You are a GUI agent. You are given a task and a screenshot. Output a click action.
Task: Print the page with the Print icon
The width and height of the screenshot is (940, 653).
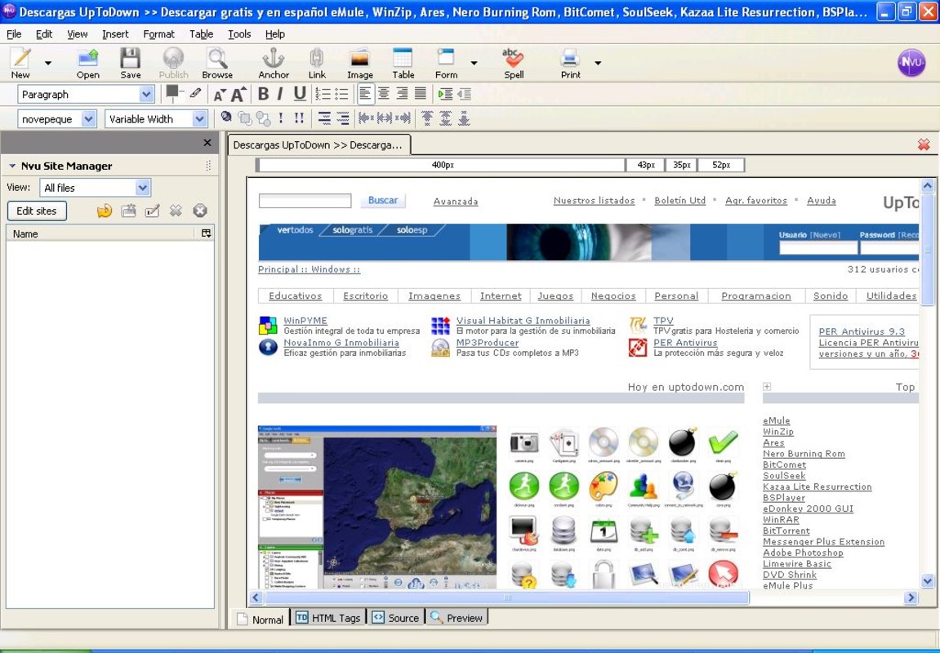click(570, 62)
